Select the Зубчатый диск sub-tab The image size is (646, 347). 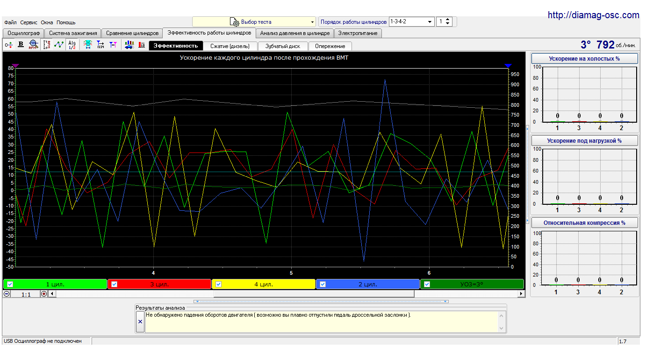(x=283, y=46)
